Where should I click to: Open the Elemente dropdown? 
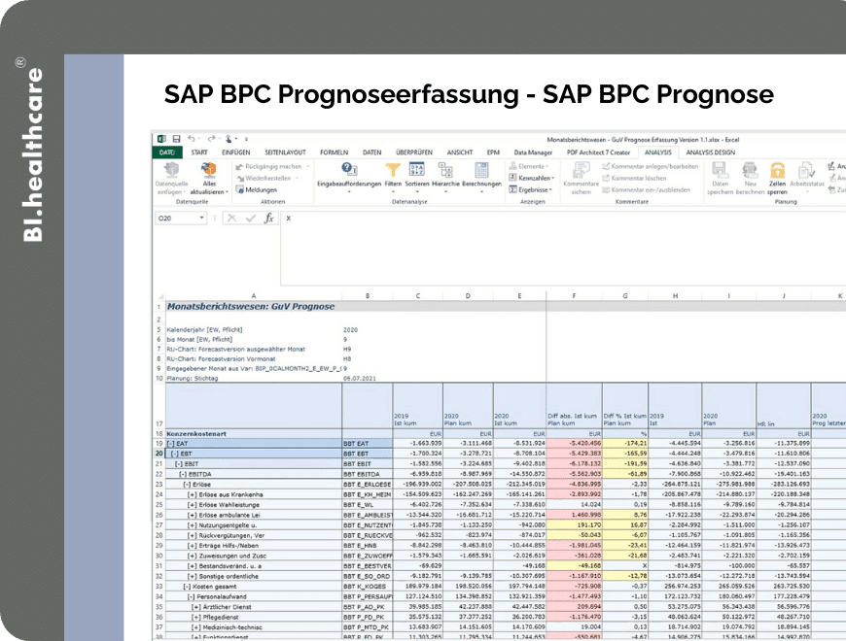tap(529, 166)
